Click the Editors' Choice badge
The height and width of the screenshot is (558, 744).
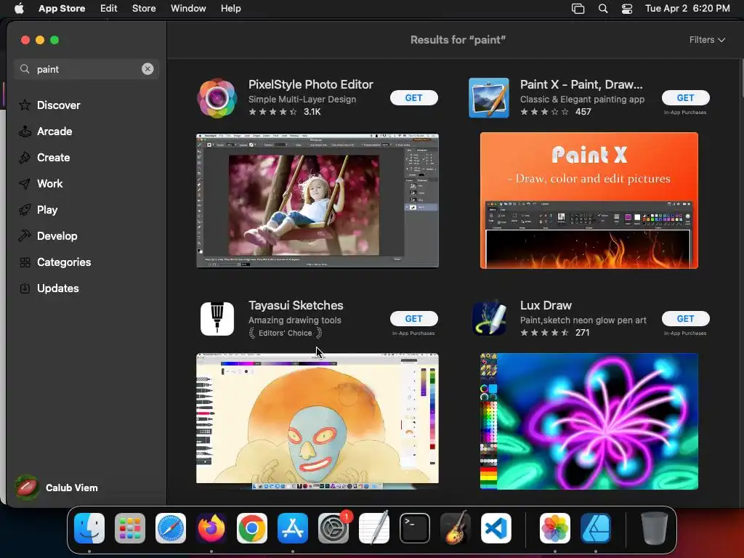click(286, 333)
